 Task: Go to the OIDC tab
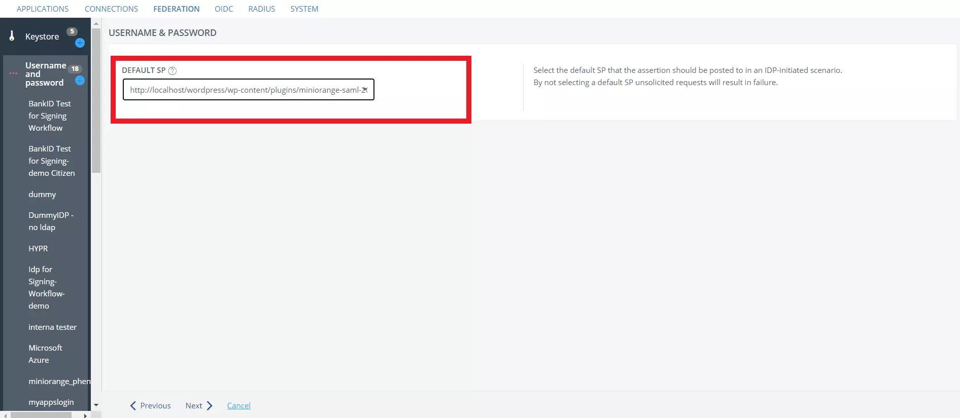[x=224, y=9]
